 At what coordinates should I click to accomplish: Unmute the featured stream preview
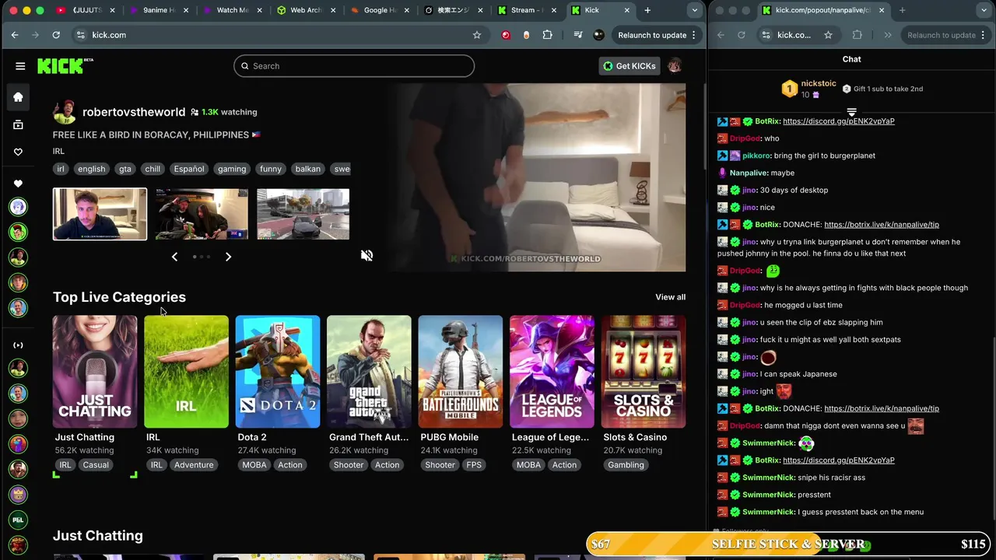(x=366, y=255)
